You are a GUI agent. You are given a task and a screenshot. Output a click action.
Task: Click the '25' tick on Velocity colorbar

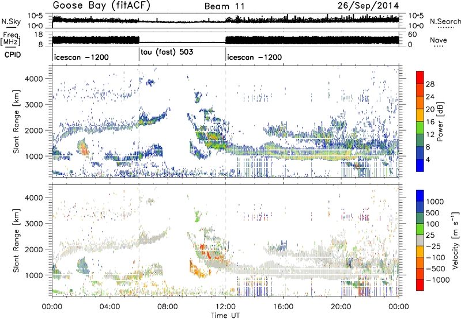coord(430,236)
